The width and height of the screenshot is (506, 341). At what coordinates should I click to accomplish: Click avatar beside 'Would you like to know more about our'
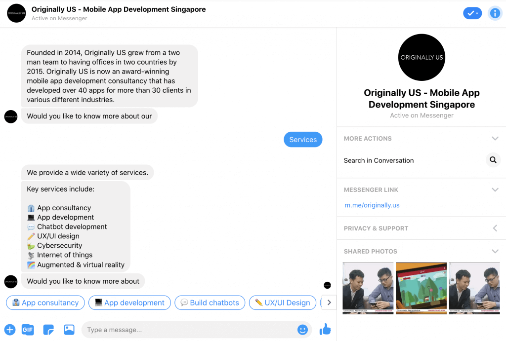[11, 116]
